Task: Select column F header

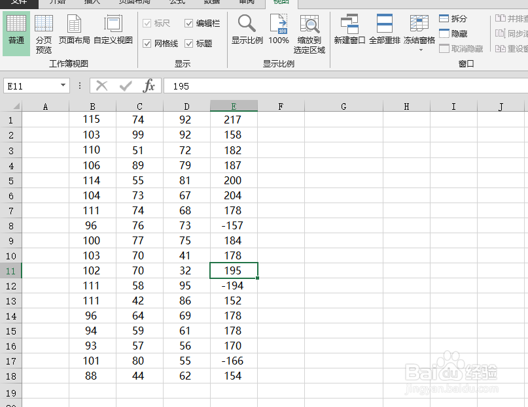Action: coord(281,106)
